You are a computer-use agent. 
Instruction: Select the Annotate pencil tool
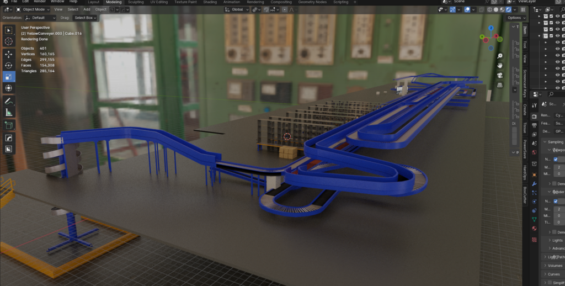9,101
